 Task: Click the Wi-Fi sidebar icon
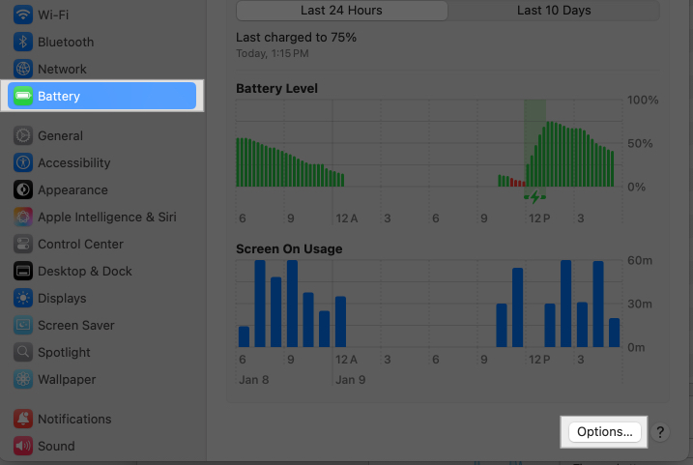click(23, 15)
